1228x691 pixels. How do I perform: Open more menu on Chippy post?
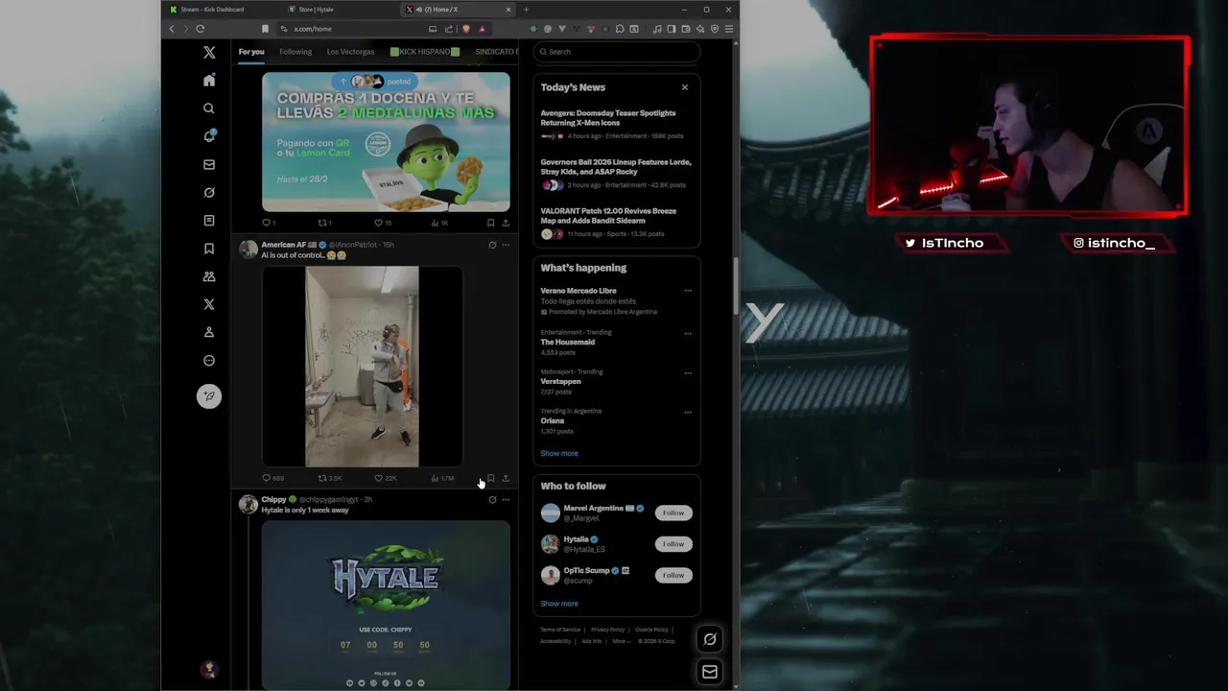pyautogui.click(x=506, y=500)
